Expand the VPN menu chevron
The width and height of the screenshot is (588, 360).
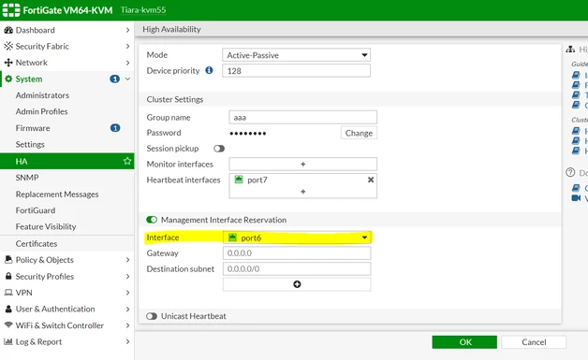pyautogui.click(x=127, y=293)
